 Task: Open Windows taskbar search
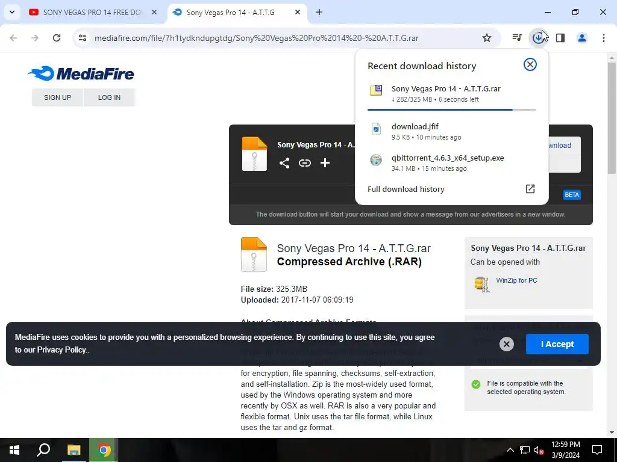(43, 450)
